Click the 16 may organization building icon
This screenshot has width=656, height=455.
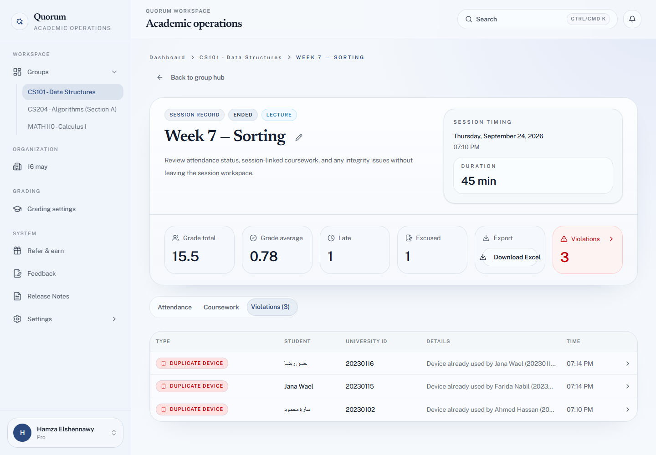17,167
